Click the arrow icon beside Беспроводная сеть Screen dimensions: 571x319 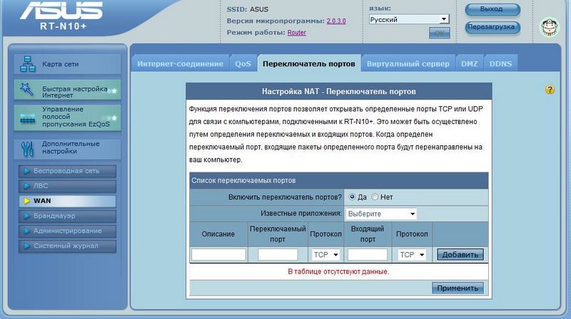point(26,171)
